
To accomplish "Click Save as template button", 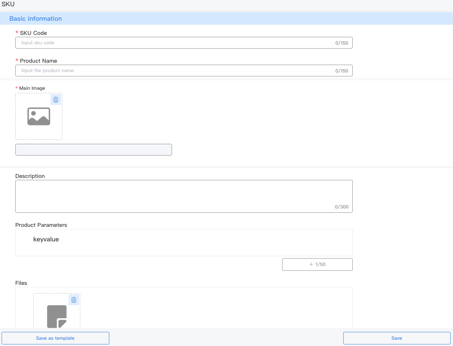I will tap(56, 338).
